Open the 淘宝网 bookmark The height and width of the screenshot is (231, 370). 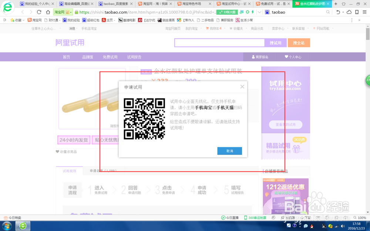point(34,20)
